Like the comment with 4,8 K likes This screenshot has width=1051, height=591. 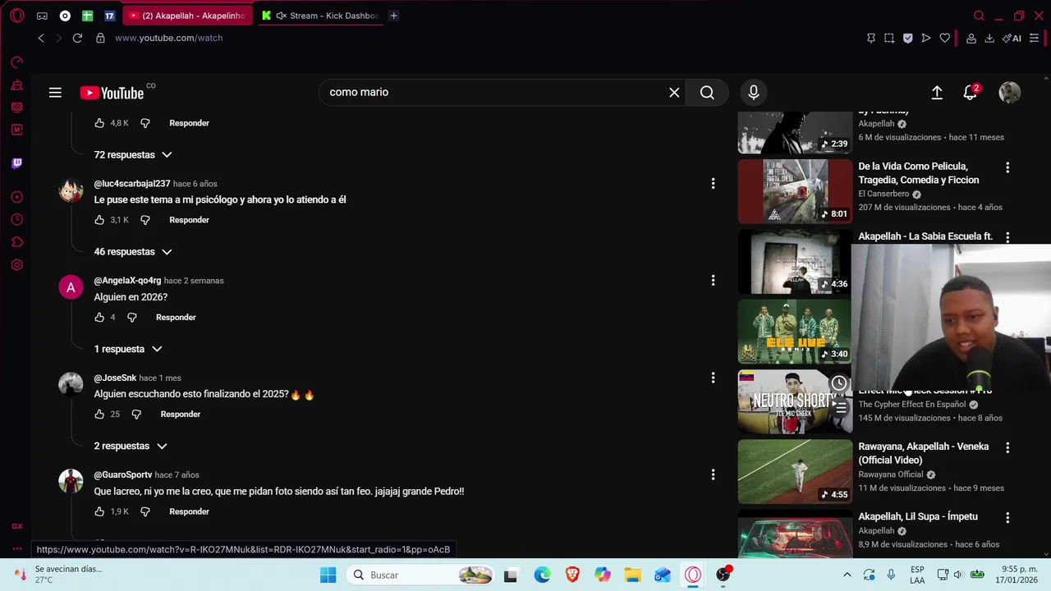(x=99, y=123)
